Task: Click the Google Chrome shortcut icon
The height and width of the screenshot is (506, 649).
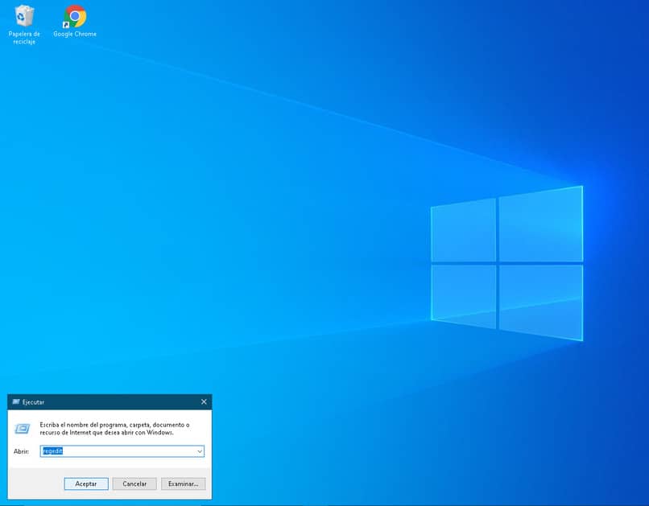Action: click(74, 14)
